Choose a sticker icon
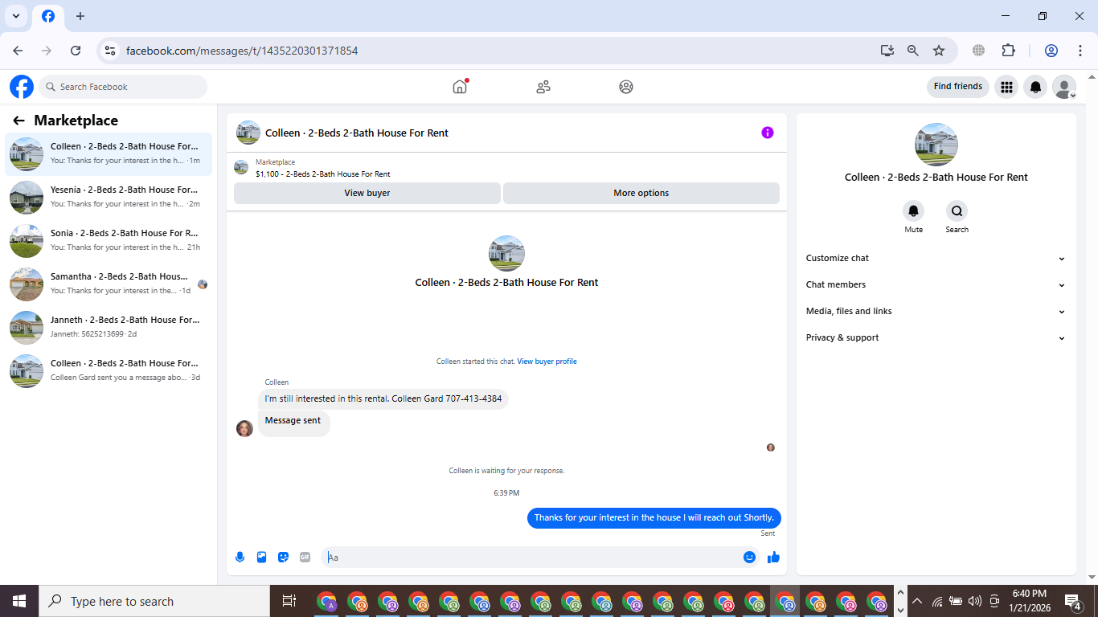This screenshot has height=617, width=1098. (x=283, y=557)
